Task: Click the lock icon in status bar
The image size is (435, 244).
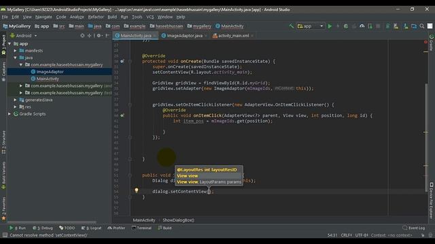Action: pyautogui.click(x=423, y=235)
